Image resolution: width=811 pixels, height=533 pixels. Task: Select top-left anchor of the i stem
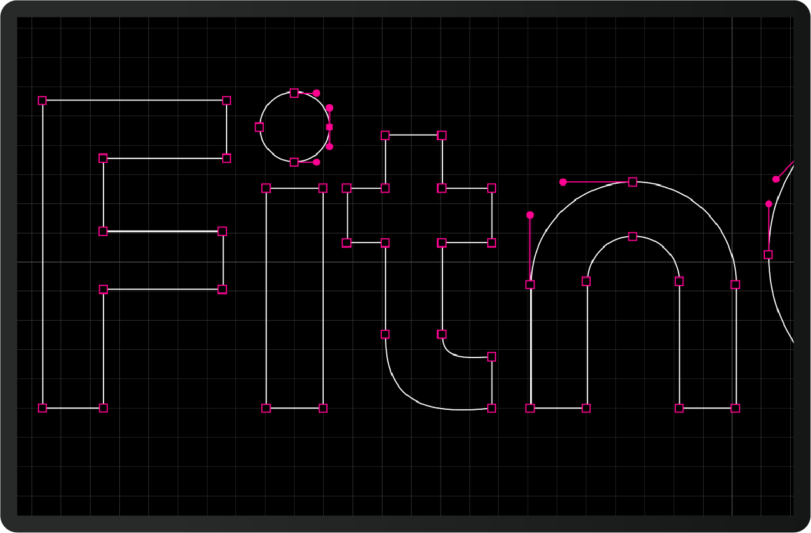click(266, 188)
